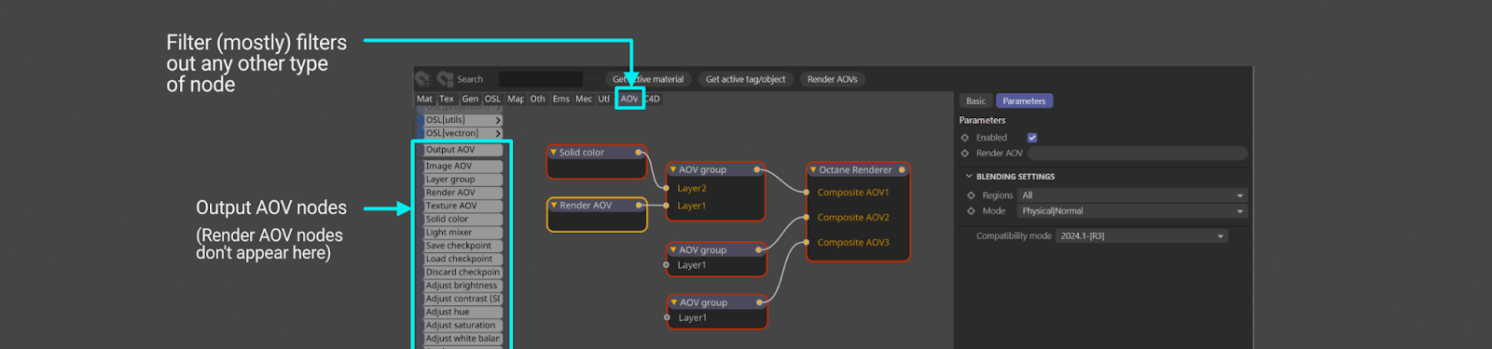Click Get active tag/object button

[745, 79]
